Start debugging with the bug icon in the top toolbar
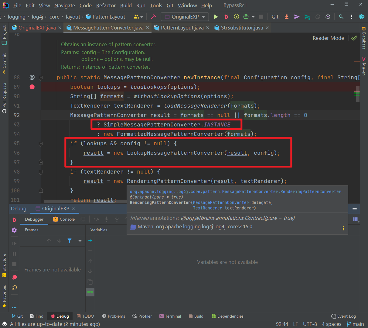Screen dimensions: 368x328 tap(226, 17)
